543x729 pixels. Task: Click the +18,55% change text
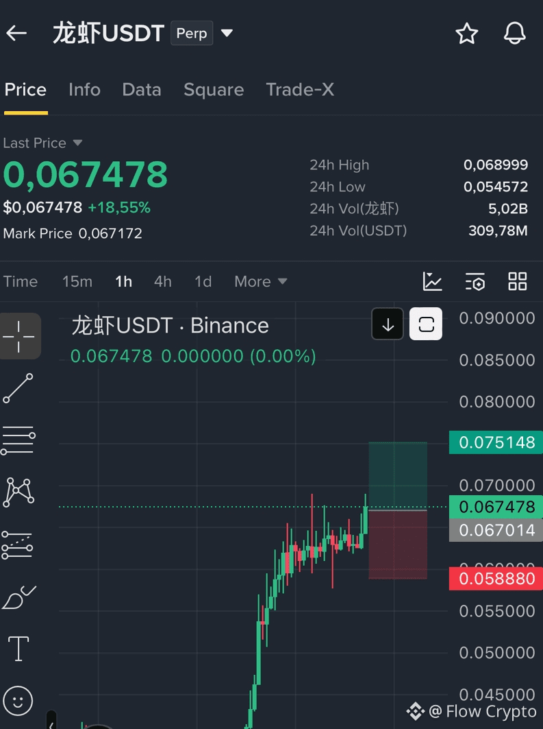(x=119, y=207)
